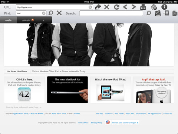The width and height of the screenshot is (178, 134).
Task: Open the Site Map footer link
Action: 99,114
